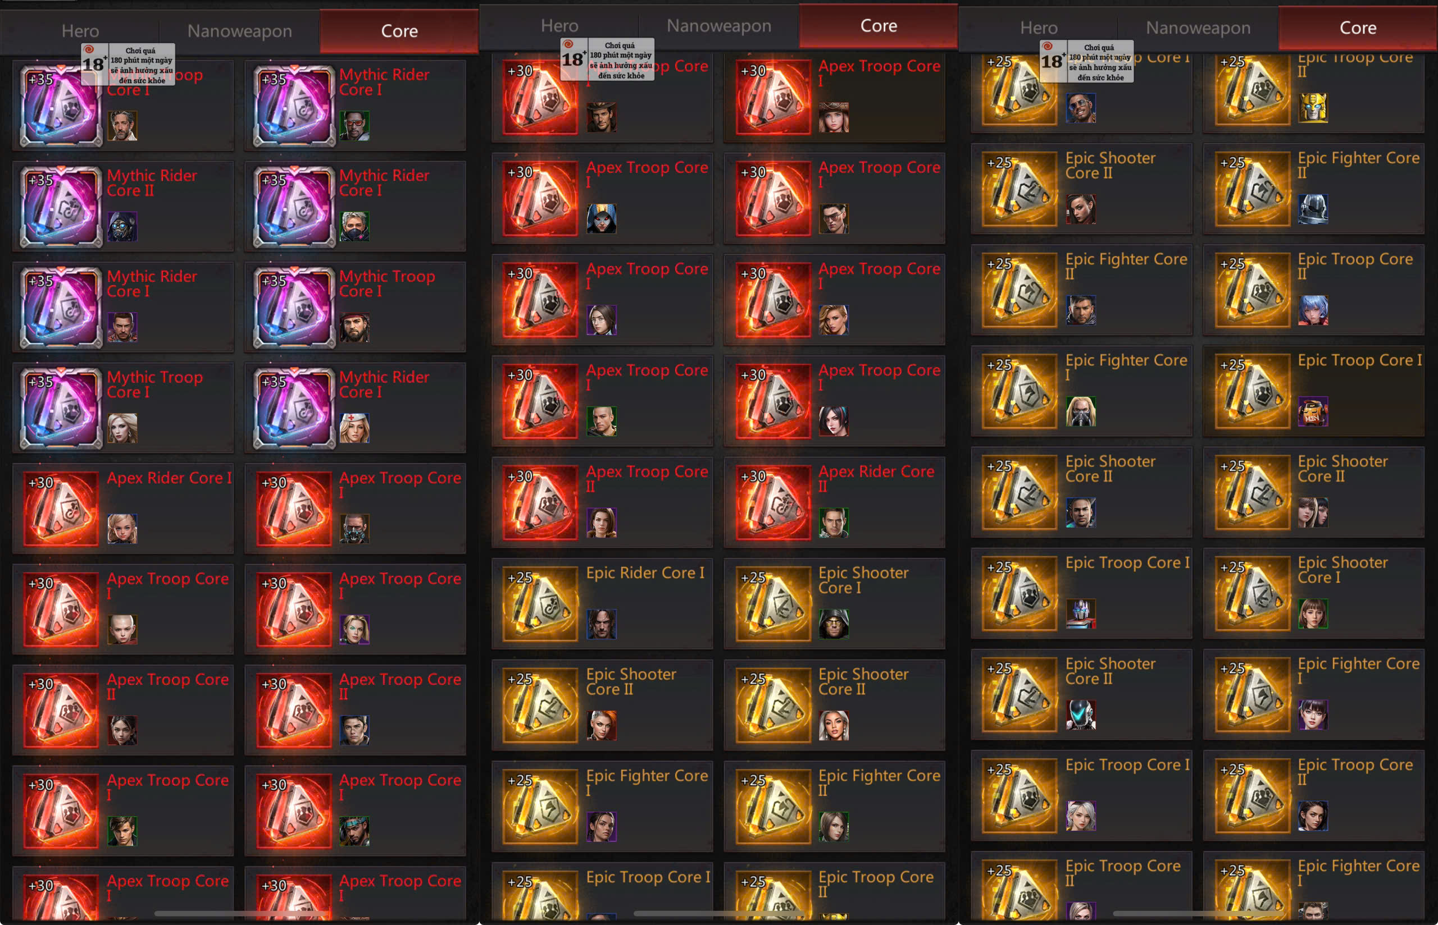This screenshot has height=925, width=1438.
Task: Click the Bumblebee hero portrait
Action: [x=1312, y=108]
